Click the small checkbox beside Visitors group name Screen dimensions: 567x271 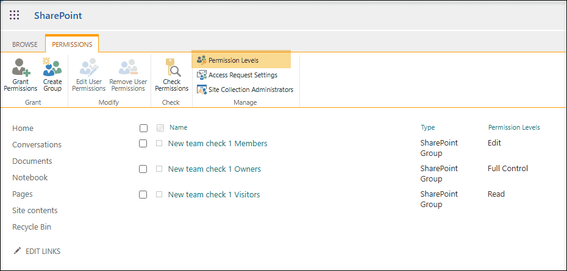(x=159, y=194)
